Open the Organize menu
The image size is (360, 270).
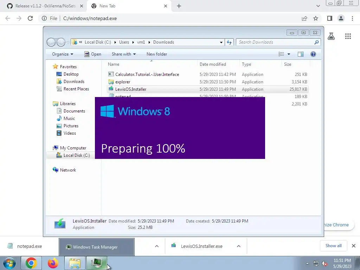[63, 54]
